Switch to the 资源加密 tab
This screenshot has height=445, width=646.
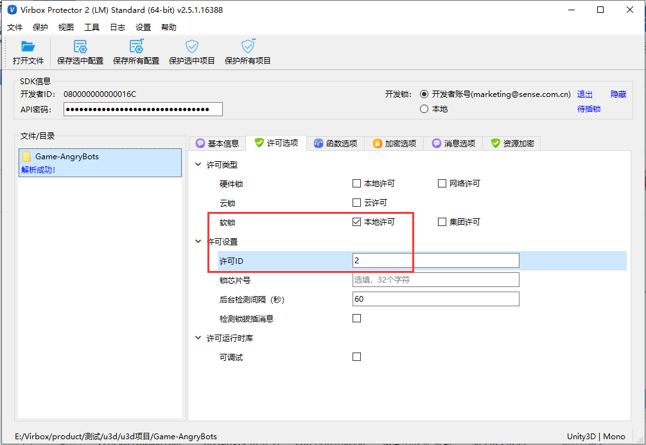(512, 143)
